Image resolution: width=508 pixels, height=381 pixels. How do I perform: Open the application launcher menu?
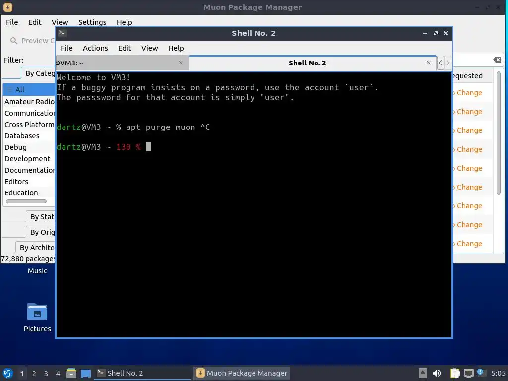tap(8, 373)
